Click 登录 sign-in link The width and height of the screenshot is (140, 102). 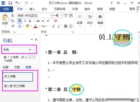(x=132, y=9)
